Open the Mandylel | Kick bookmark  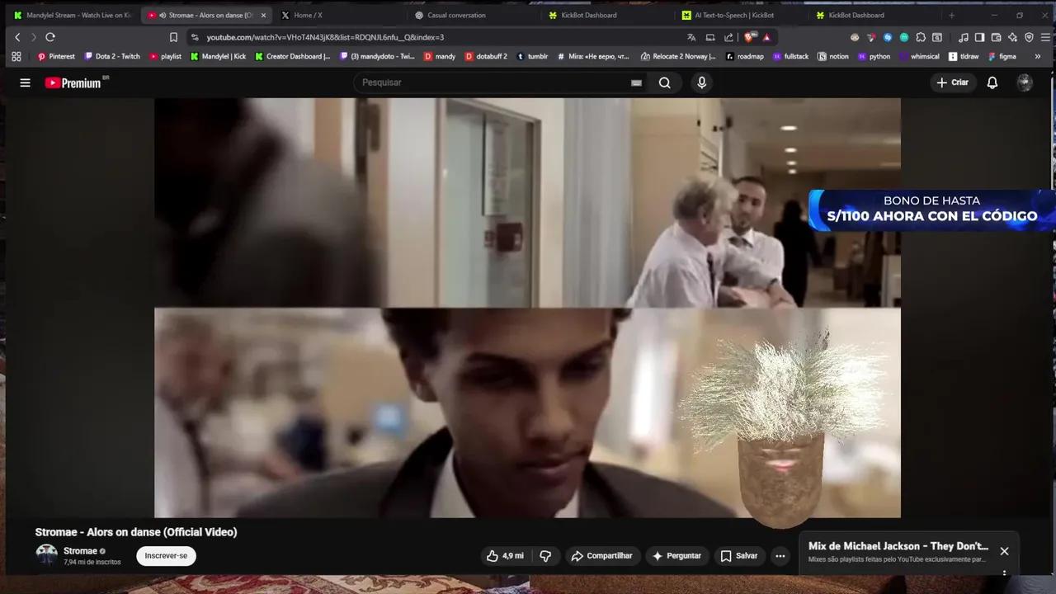click(218, 56)
